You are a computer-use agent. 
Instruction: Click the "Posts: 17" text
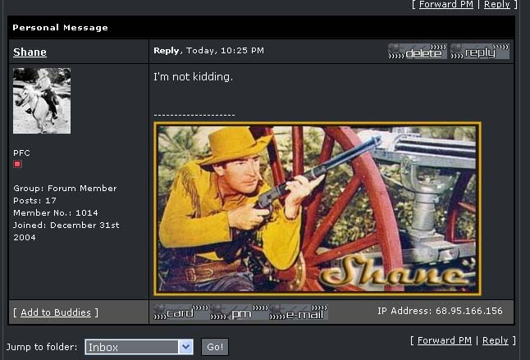click(x=34, y=201)
